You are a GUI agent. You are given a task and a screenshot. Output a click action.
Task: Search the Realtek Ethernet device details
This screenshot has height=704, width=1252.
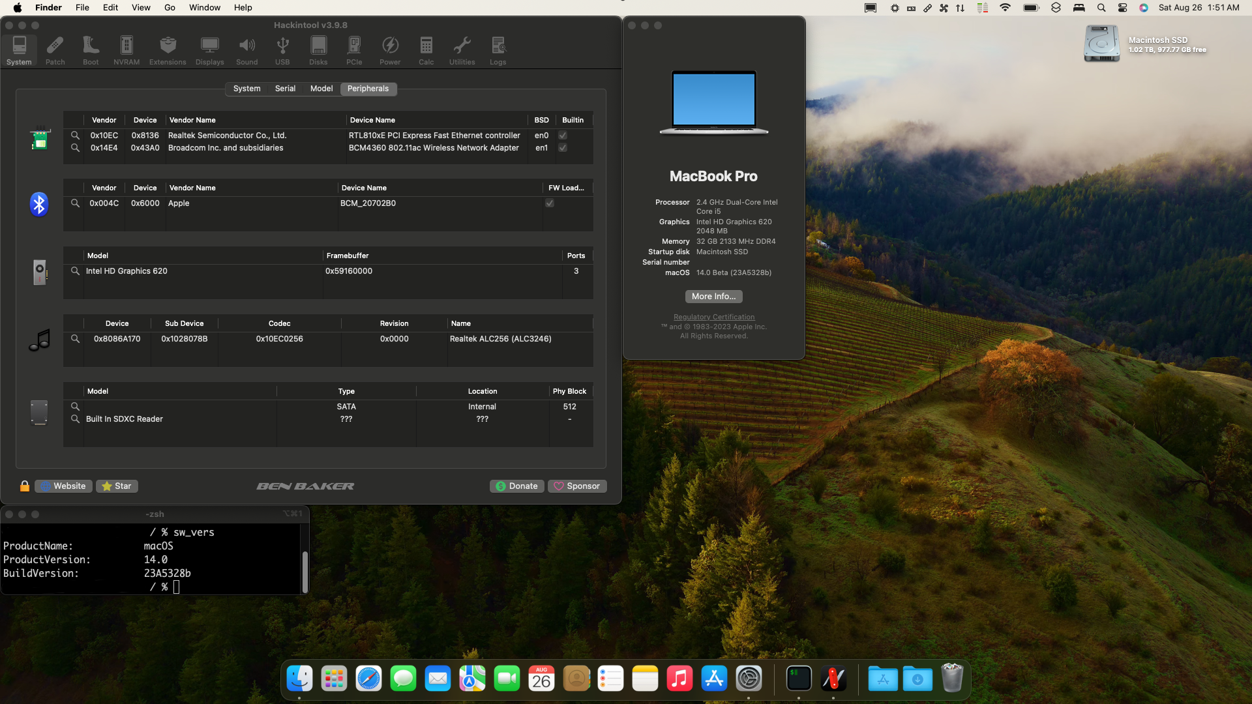click(x=75, y=135)
